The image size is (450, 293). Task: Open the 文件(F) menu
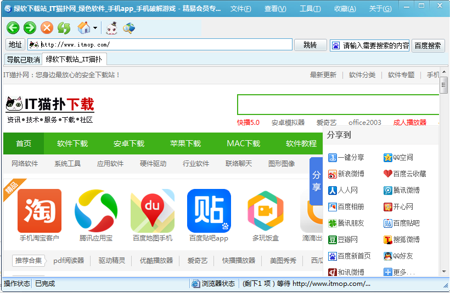[240, 9]
